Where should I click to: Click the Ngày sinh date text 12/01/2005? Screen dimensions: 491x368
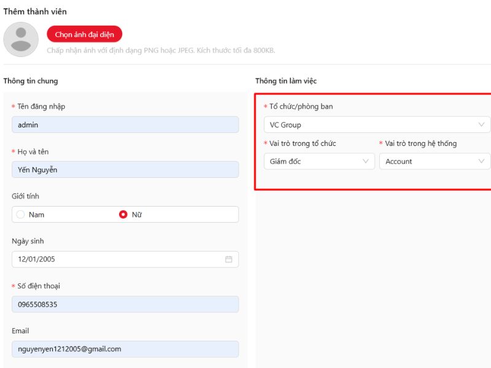click(37, 259)
